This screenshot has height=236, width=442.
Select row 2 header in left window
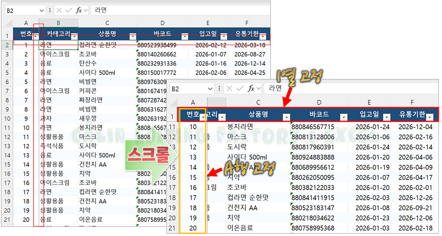click(7, 45)
